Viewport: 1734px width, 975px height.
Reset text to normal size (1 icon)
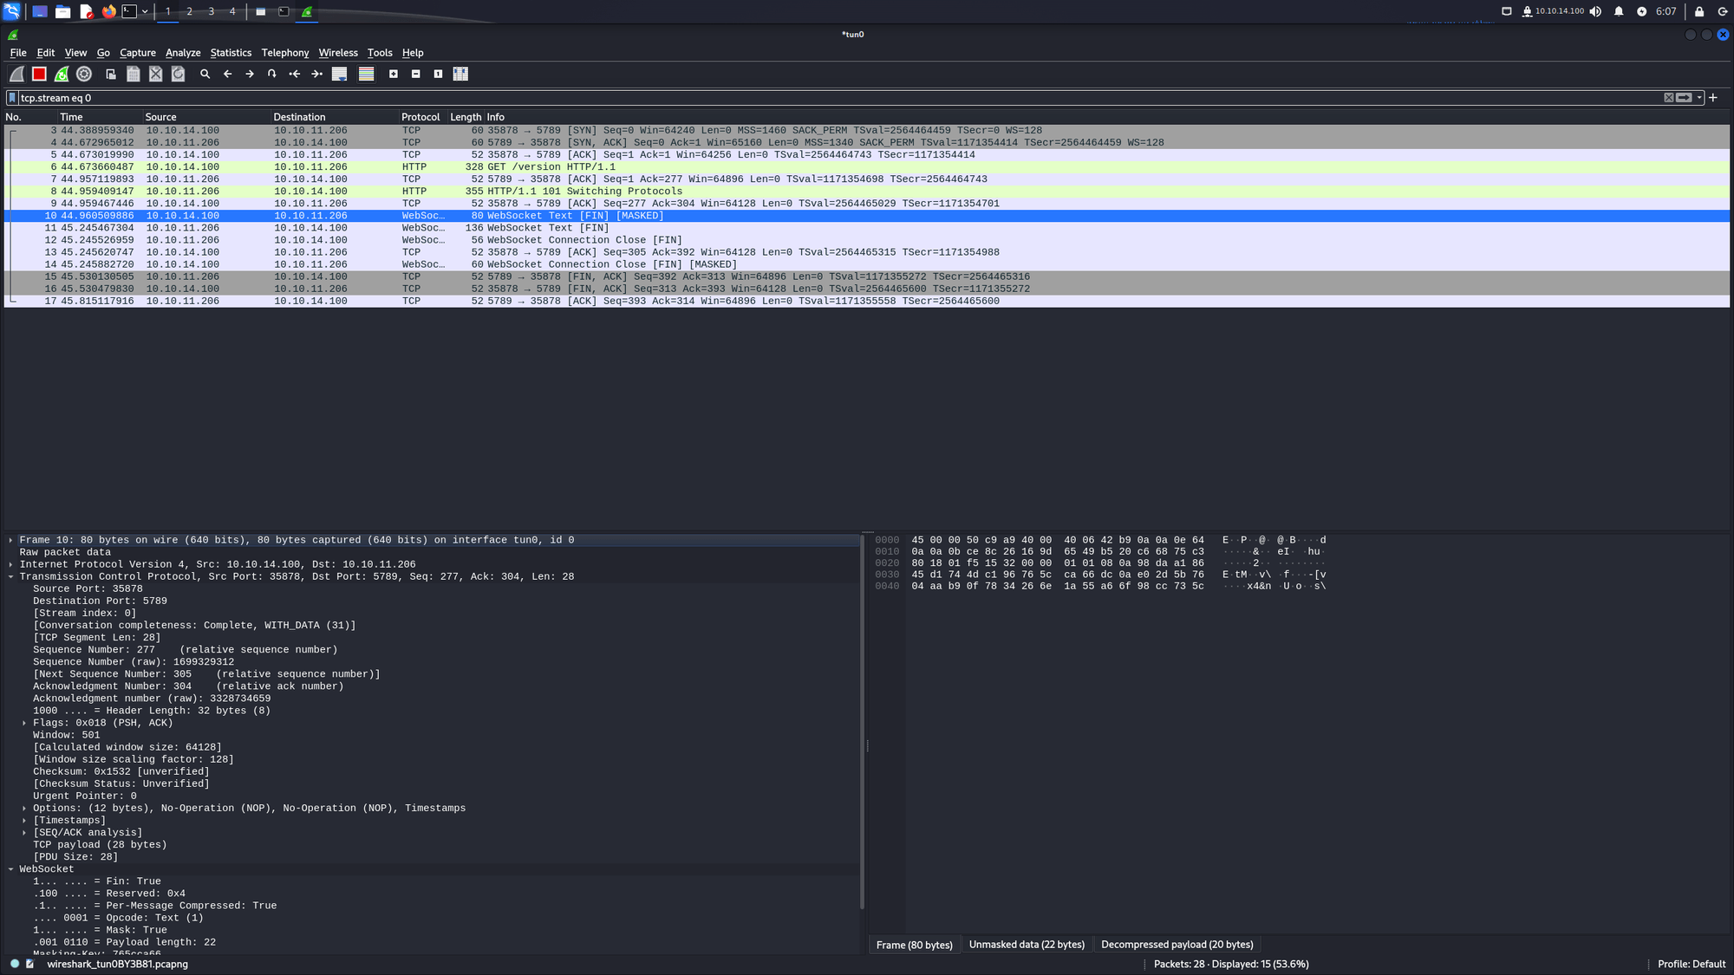[x=439, y=75]
